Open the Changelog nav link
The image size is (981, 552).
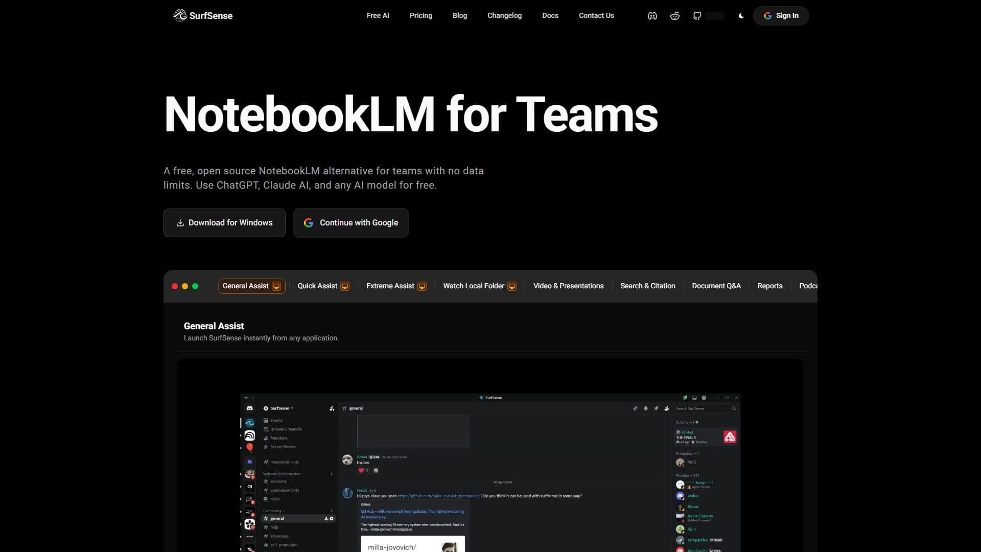coord(504,15)
